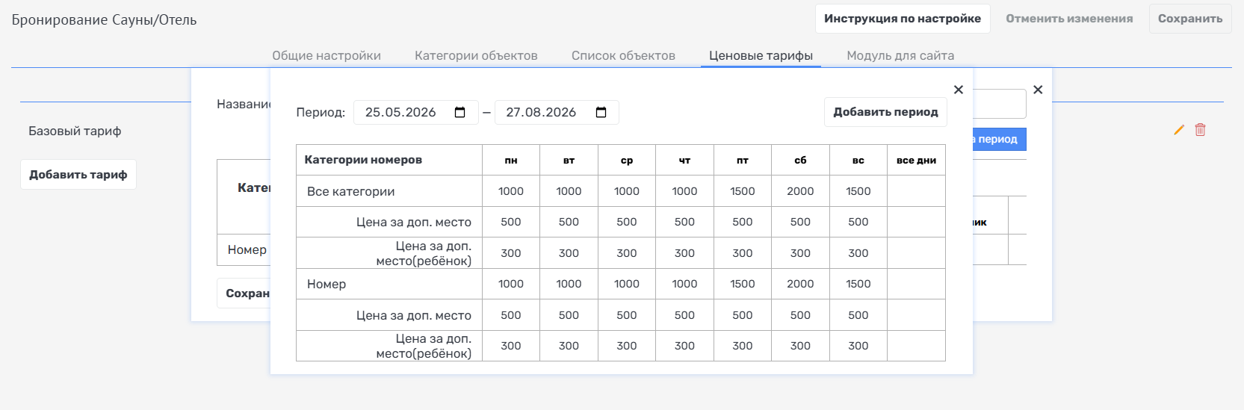The height and width of the screenshot is (410, 1244).
Task: Click Добавить тариф button
Action: pyautogui.click(x=78, y=175)
